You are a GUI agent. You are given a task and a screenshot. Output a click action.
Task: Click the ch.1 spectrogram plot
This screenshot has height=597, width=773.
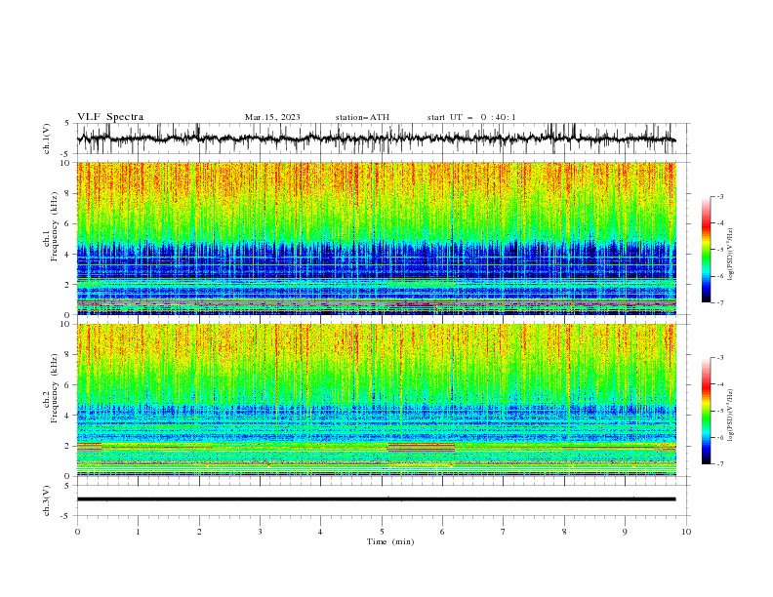click(377, 238)
